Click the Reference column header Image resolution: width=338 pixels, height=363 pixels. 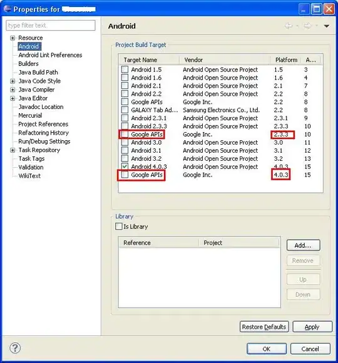pyautogui.click(x=159, y=243)
